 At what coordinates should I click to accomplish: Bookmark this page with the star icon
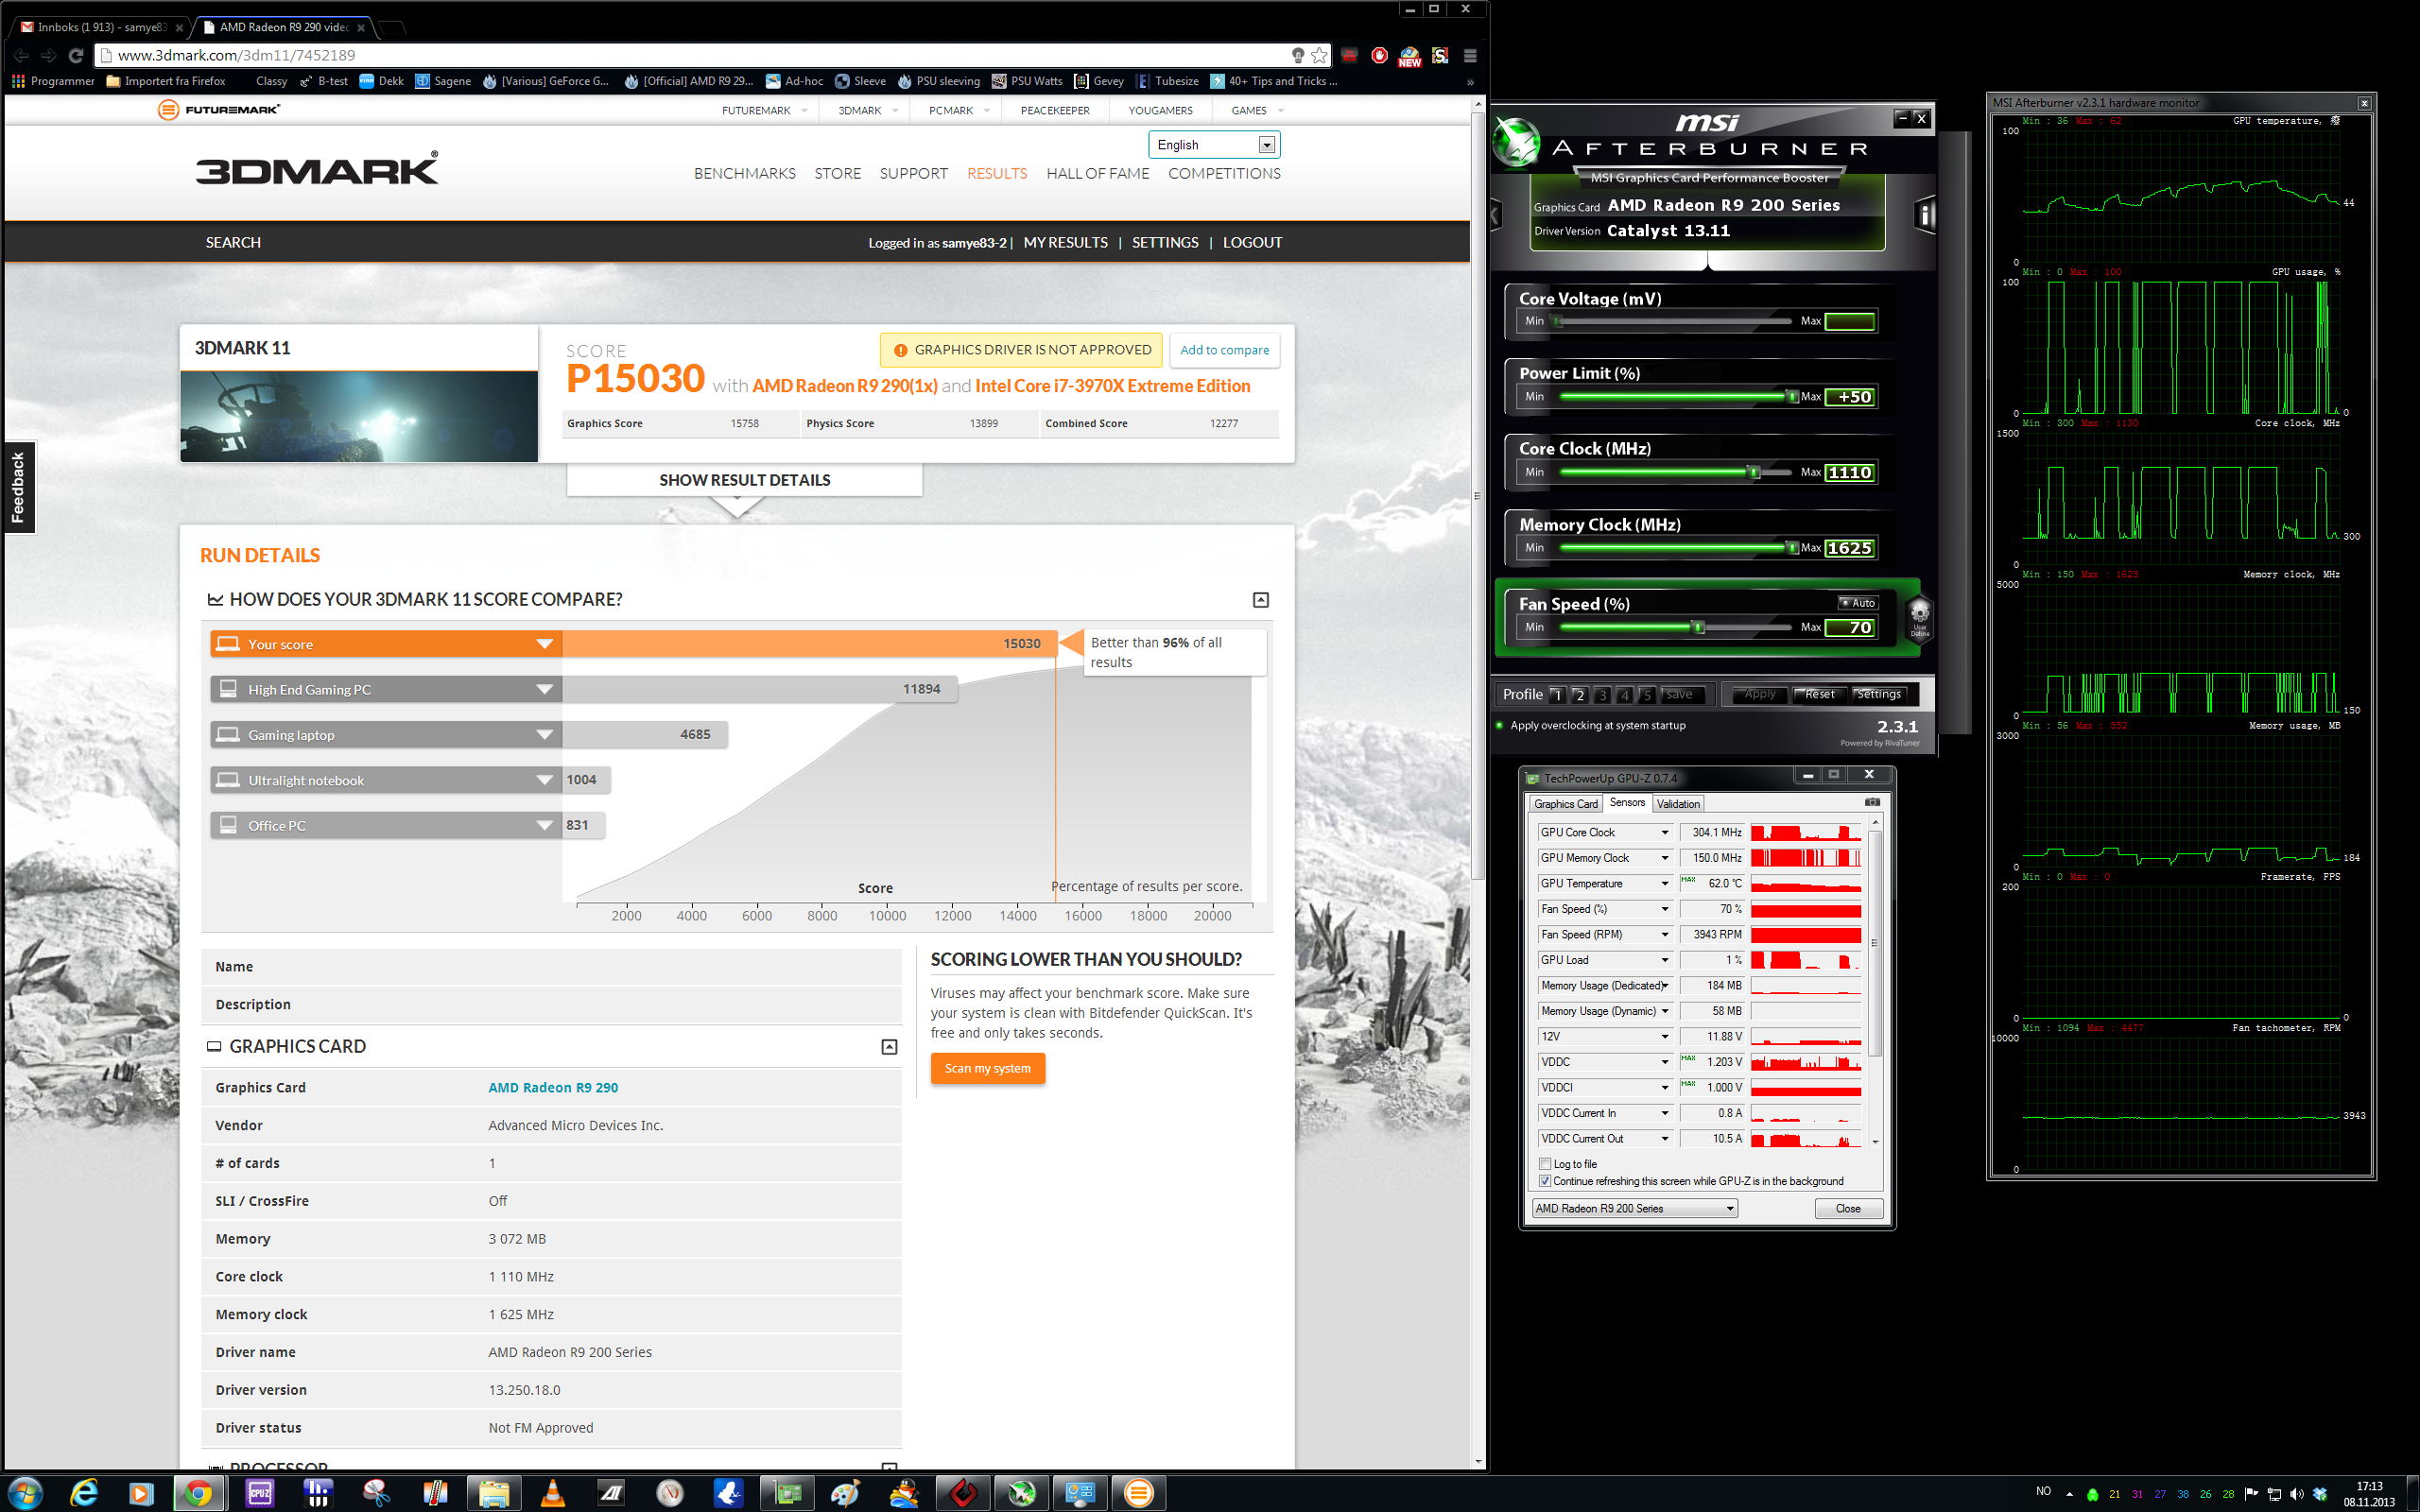[1319, 56]
